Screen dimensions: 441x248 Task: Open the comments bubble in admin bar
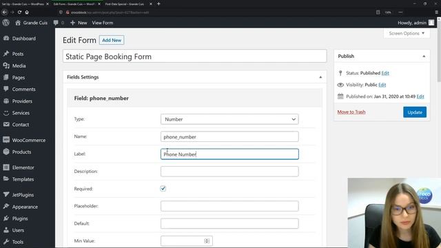(x=56, y=23)
